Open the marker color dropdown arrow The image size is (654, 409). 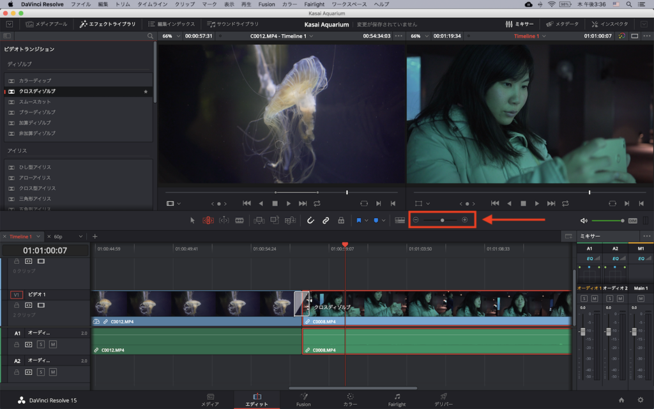tap(383, 220)
